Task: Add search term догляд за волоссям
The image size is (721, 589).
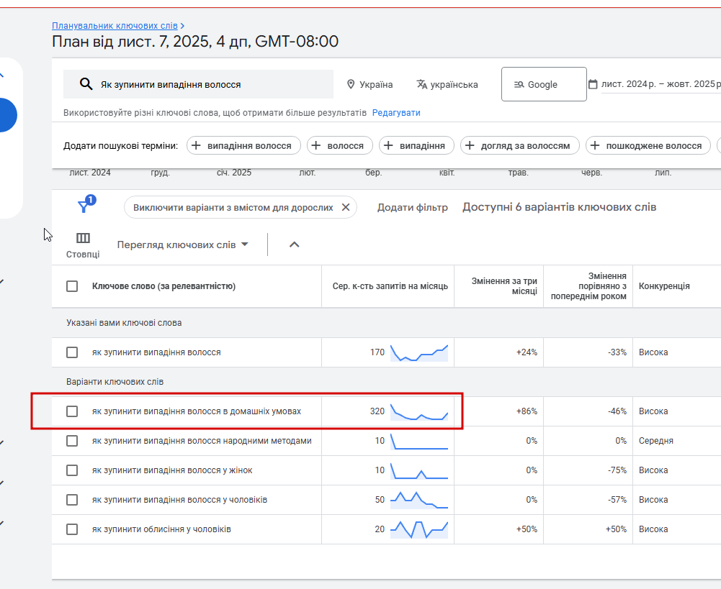Action: click(519, 145)
